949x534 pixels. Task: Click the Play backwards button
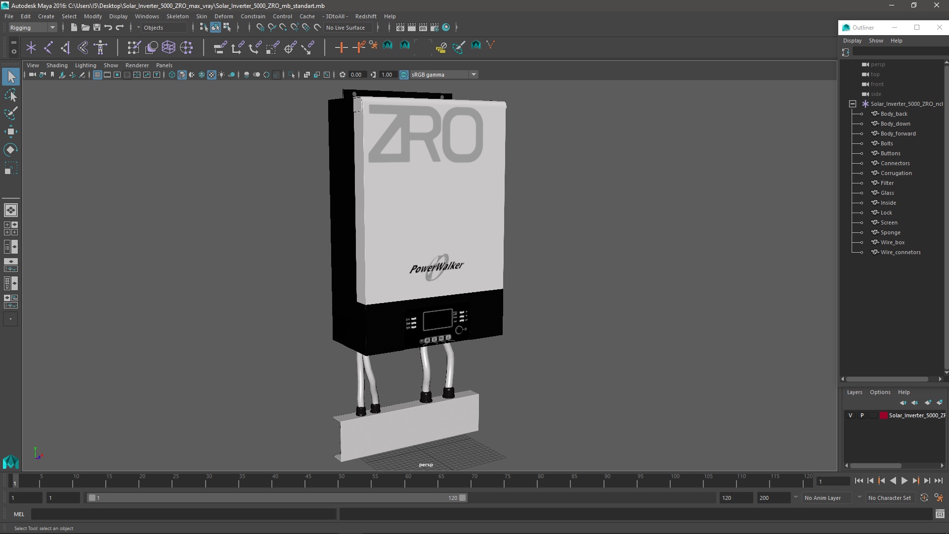[893, 481]
